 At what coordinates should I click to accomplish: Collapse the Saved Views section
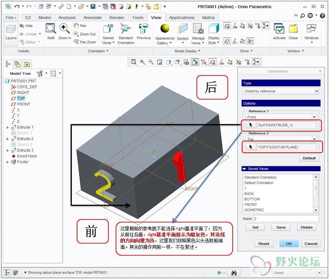point(244,169)
